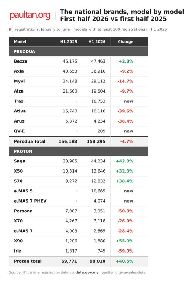Click the Persona -50.0% change value
The width and height of the screenshot is (193, 285).
[x=125, y=211]
